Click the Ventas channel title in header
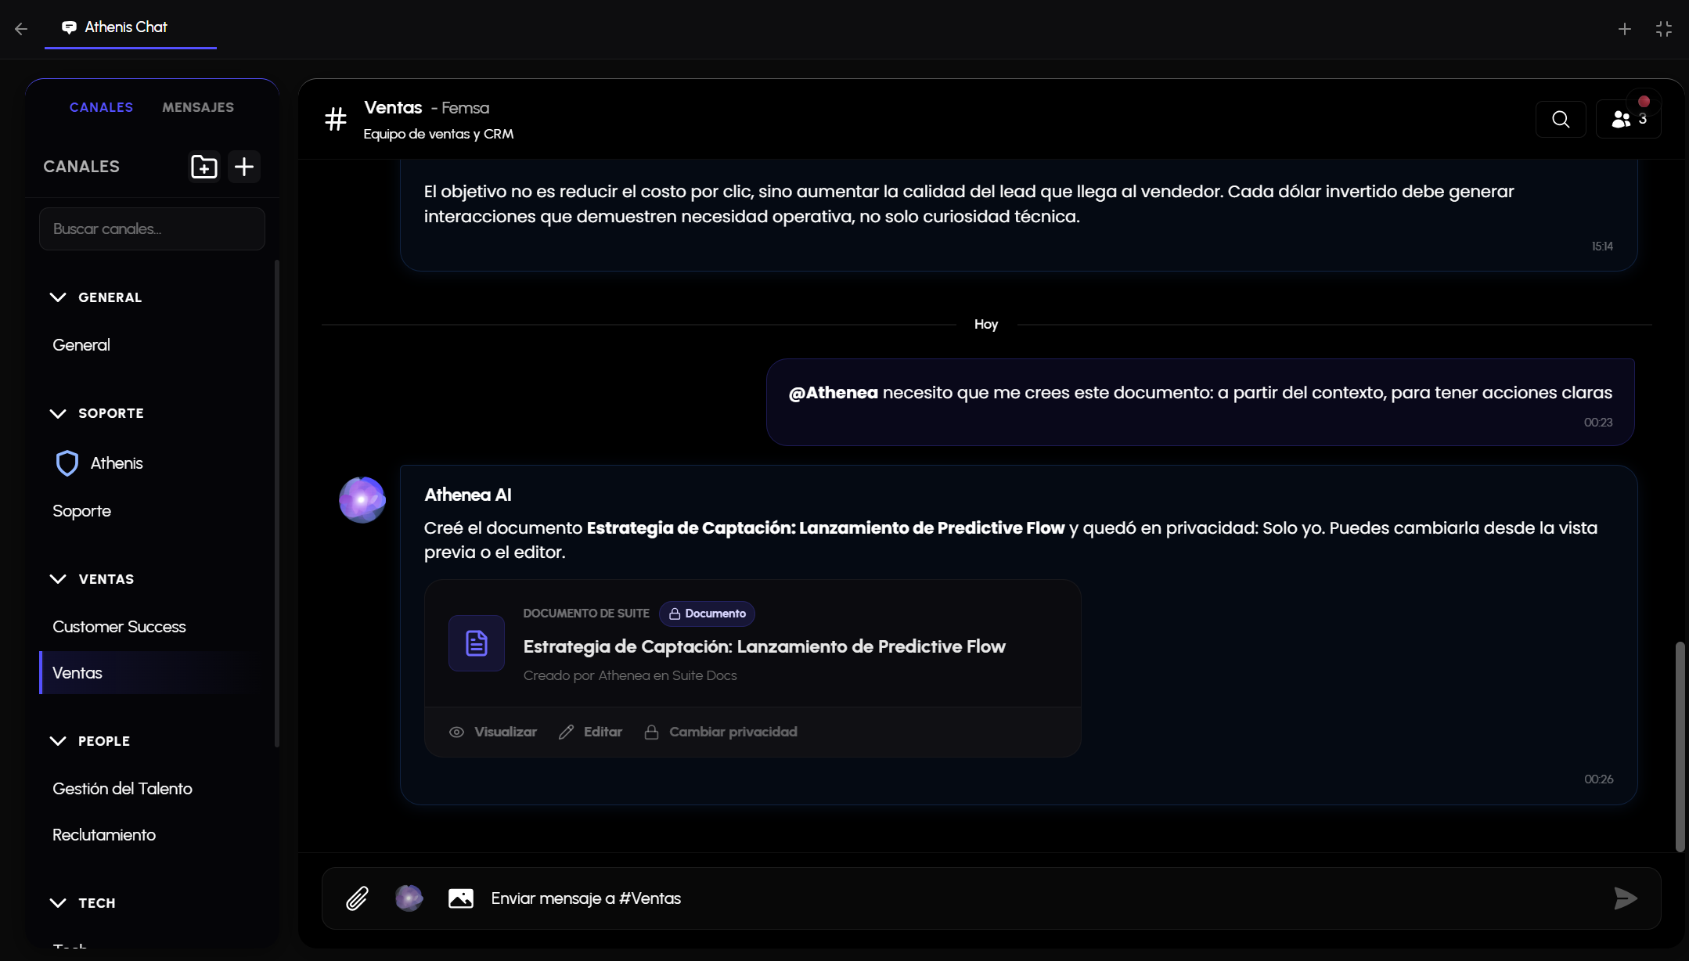 tap(393, 107)
